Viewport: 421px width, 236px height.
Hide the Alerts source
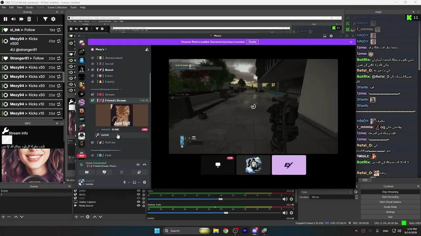click(x=138, y=194)
